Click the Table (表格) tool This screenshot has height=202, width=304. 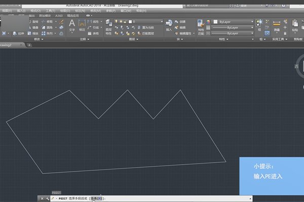coord(95,33)
